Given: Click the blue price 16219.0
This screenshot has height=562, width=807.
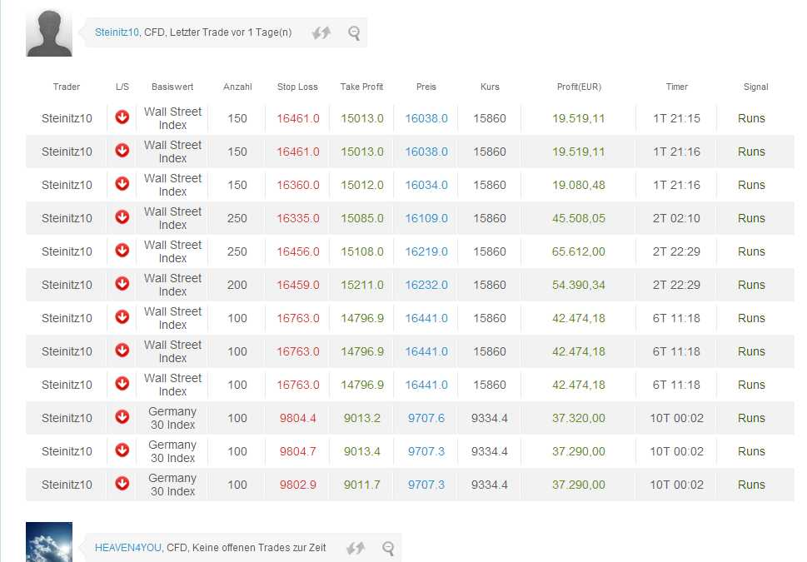Looking at the screenshot, I should pyautogui.click(x=426, y=251).
